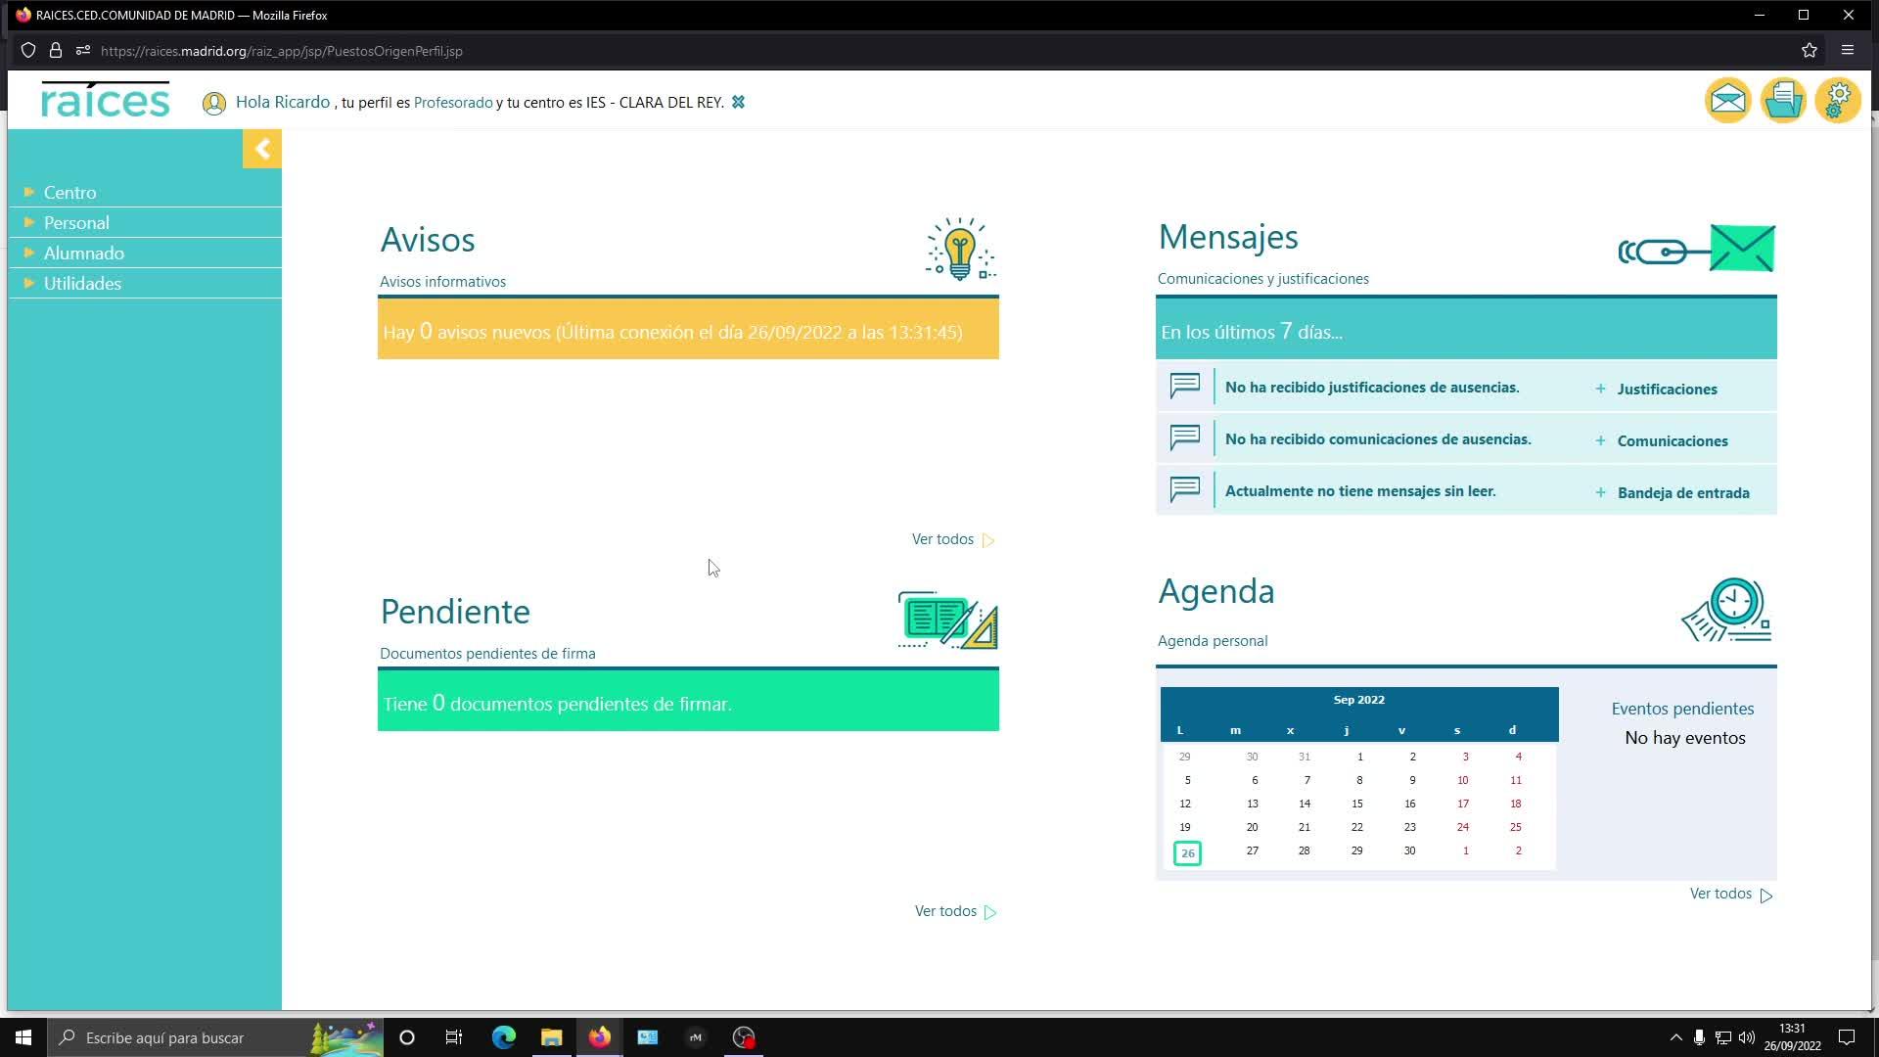
Task: Open File Explorer from the taskbar
Action: [551, 1037]
